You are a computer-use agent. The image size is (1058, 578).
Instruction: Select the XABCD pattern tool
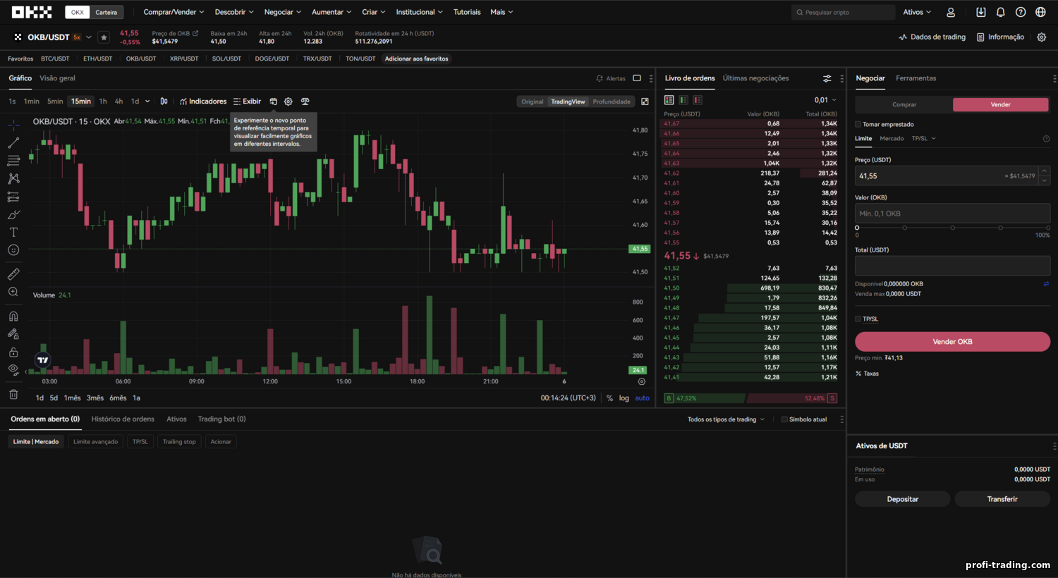(13, 178)
